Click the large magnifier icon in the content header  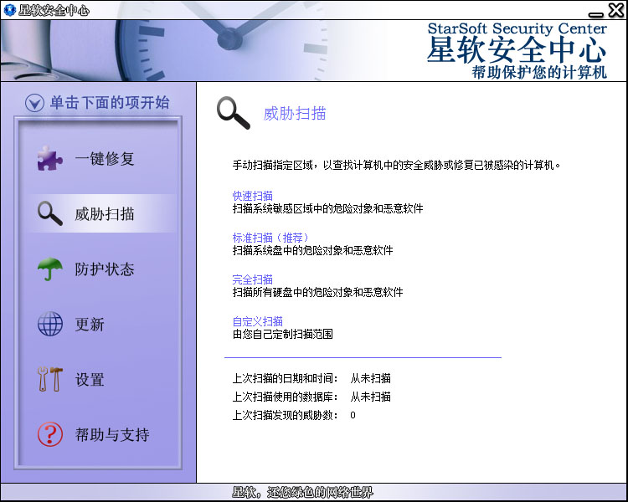pyautogui.click(x=234, y=113)
